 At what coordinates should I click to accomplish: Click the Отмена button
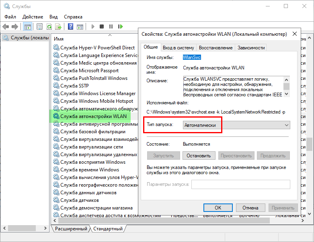[250, 208]
